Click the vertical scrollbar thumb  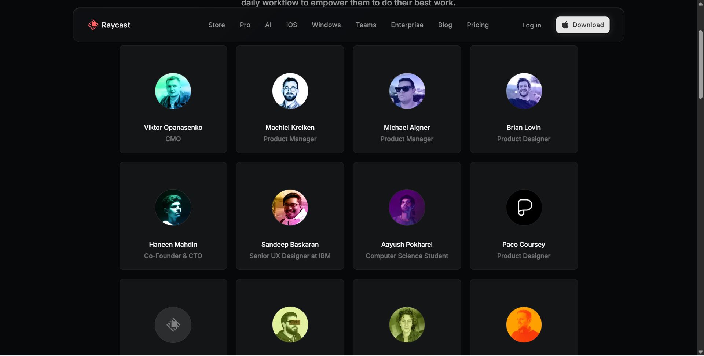(x=700, y=65)
